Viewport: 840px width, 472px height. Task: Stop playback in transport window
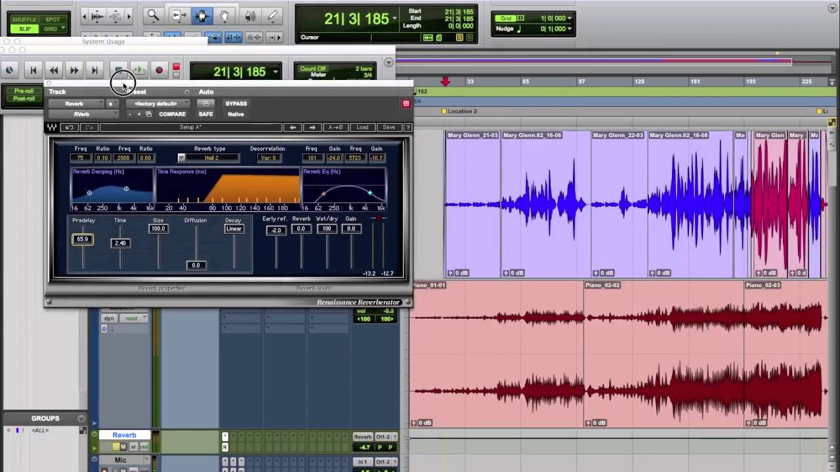pos(118,70)
